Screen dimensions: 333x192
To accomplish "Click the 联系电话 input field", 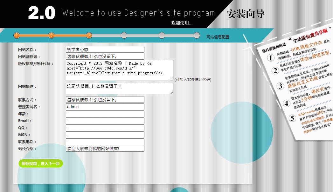I will coord(105,142).
